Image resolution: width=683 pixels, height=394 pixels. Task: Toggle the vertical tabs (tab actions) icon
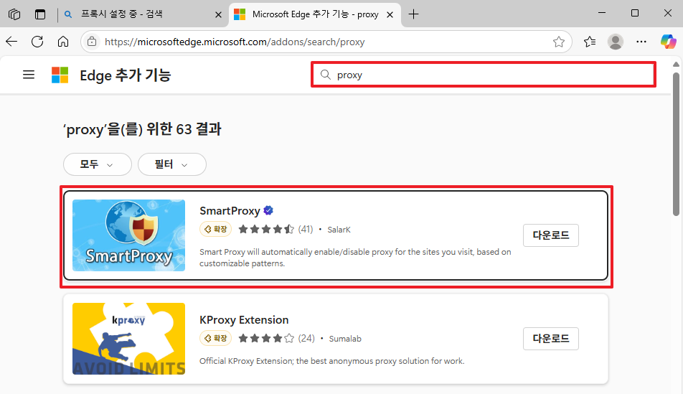(x=40, y=14)
